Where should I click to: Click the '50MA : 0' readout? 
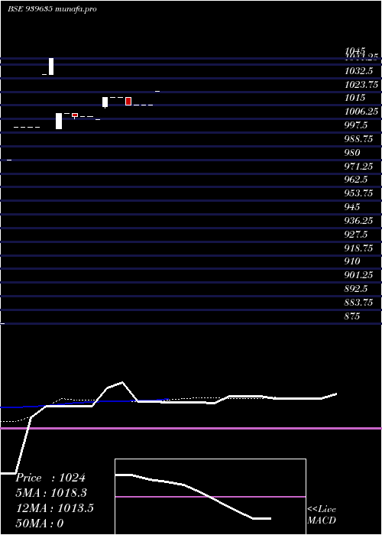[x=40, y=523]
